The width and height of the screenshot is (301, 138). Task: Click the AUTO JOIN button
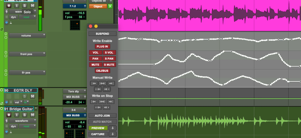click(x=102, y=116)
